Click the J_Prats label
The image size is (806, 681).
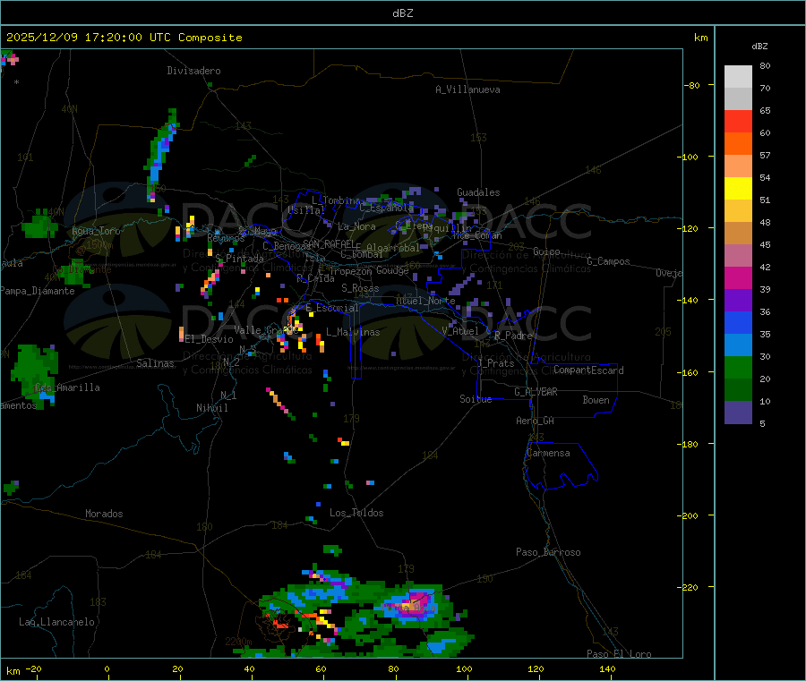[496, 363]
